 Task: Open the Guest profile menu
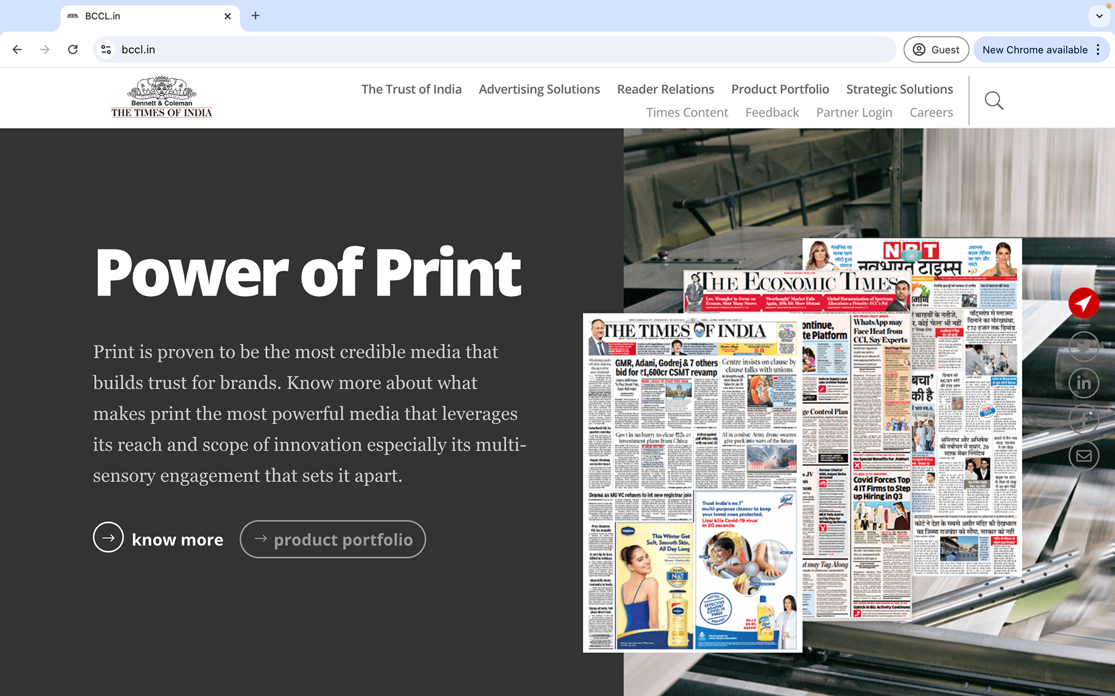[x=936, y=50]
